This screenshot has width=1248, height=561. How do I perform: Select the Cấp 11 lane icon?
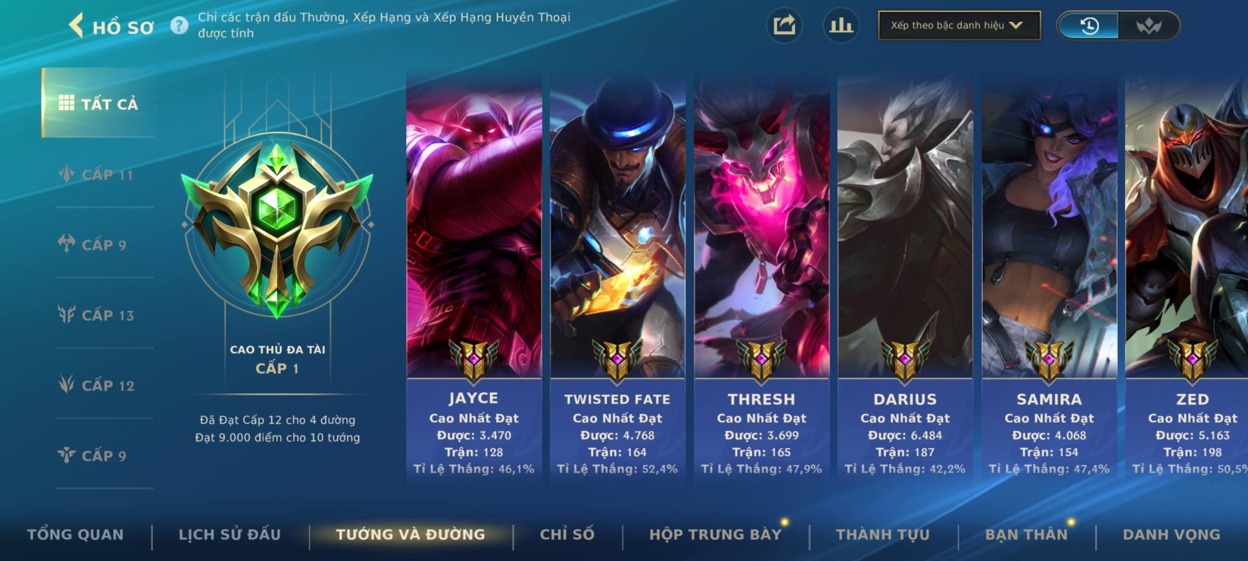(67, 173)
